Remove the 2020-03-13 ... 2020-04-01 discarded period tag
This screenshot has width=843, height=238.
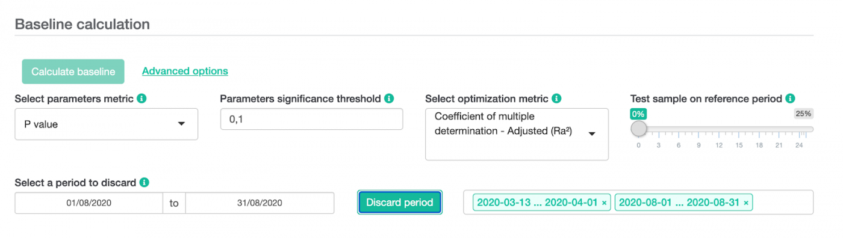[x=604, y=203]
